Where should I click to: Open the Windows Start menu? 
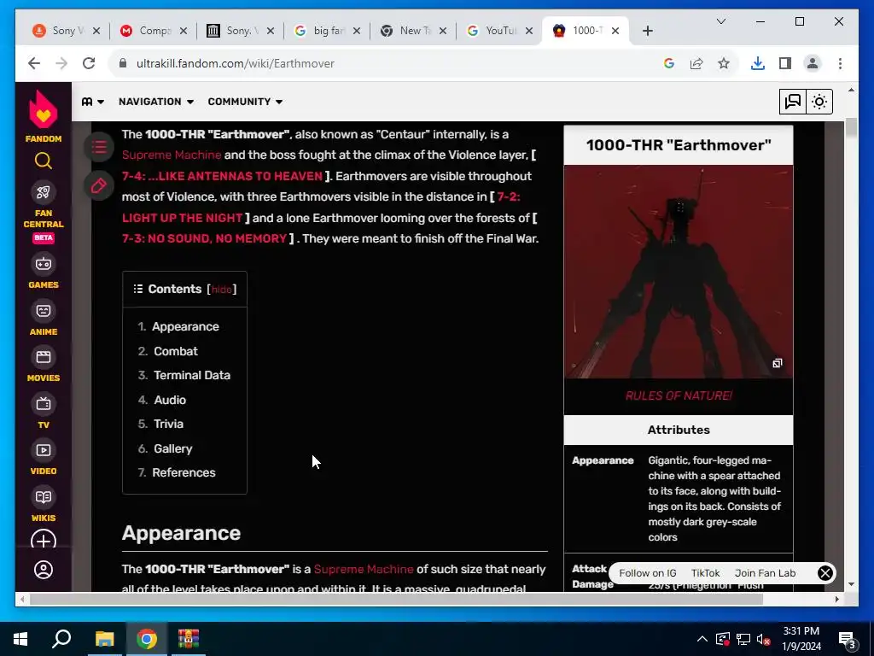pos(20,639)
